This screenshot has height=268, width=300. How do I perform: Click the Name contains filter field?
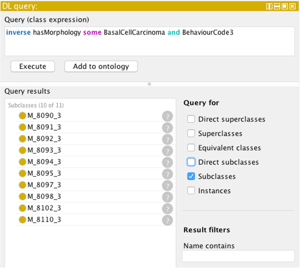pos(238,256)
